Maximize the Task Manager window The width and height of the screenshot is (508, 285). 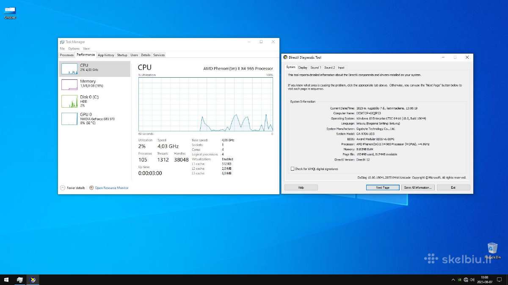(261, 42)
